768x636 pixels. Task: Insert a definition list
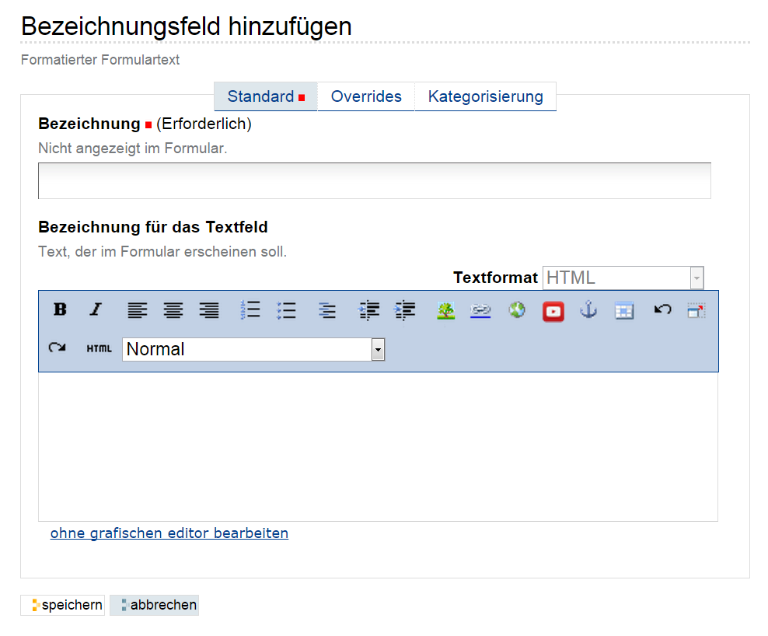tap(327, 310)
